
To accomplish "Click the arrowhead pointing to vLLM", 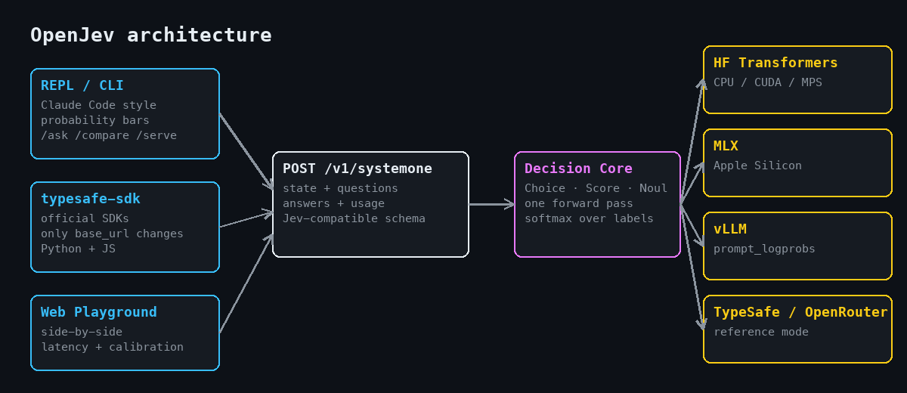I will click(700, 243).
